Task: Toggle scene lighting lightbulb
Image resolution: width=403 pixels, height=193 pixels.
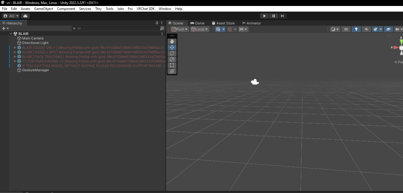Action: click(x=356, y=29)
